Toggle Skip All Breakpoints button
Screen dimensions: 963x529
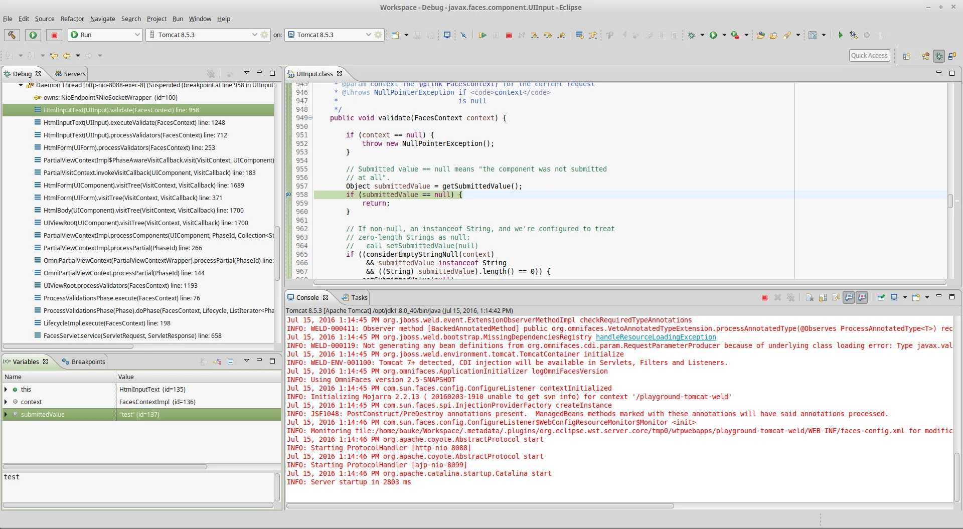point(463,35)
